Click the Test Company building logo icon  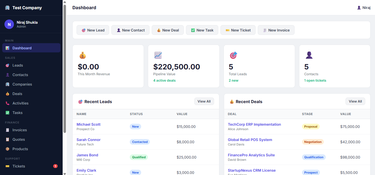tap(7, 8)
